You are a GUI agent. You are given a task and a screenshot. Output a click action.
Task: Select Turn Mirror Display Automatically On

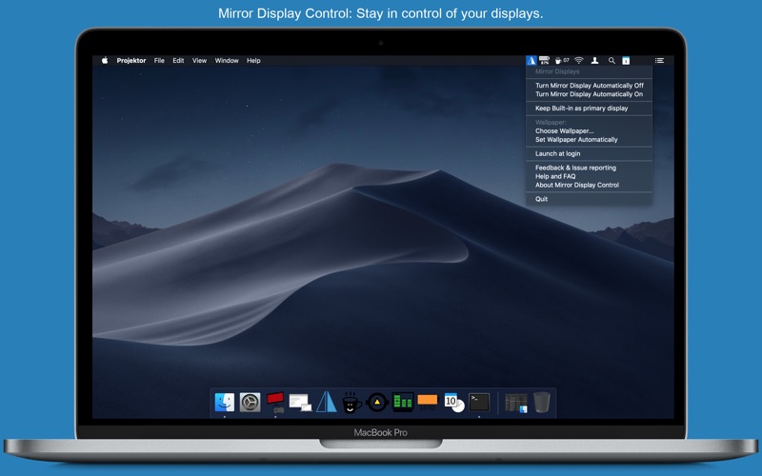[x=589, y=94]
